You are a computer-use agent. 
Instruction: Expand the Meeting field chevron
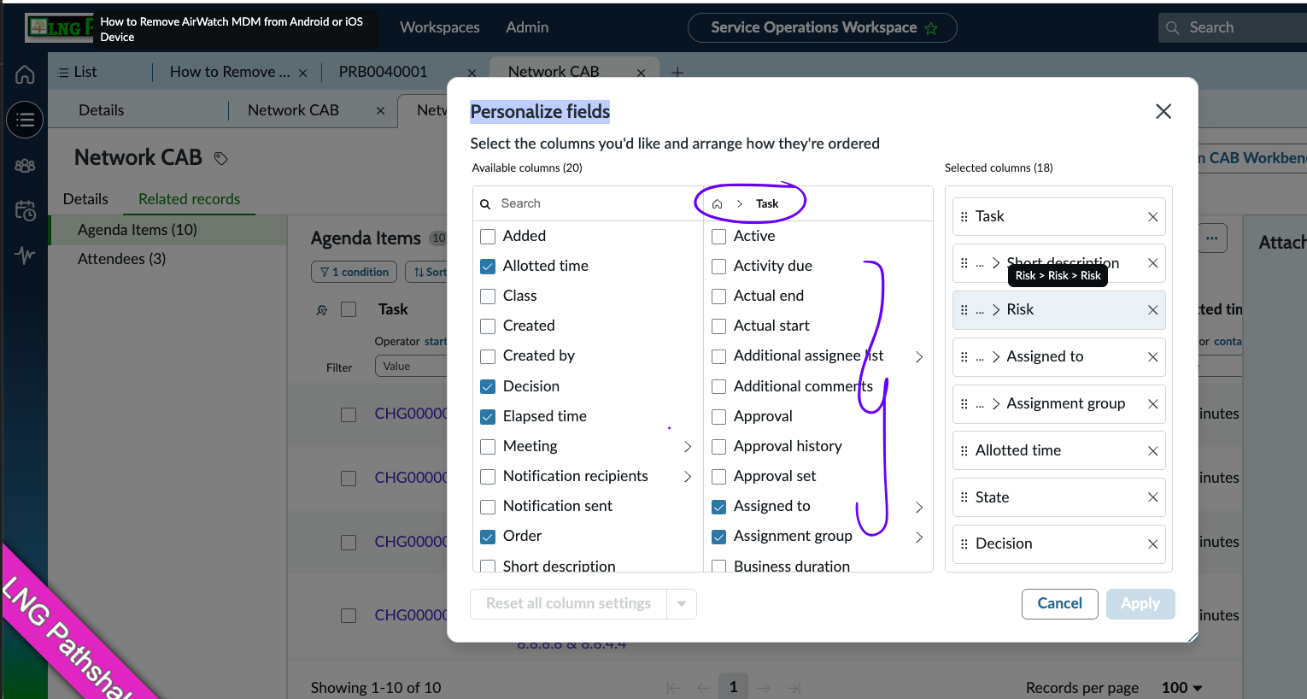[x=688, y=447]
